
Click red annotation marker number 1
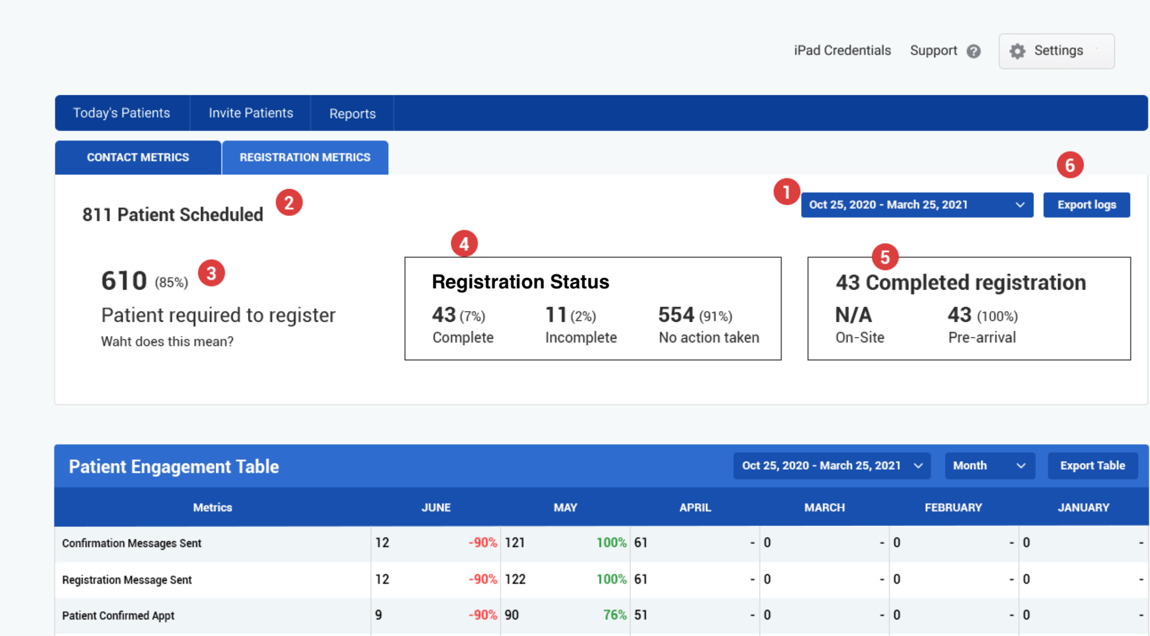pos(786,192)
